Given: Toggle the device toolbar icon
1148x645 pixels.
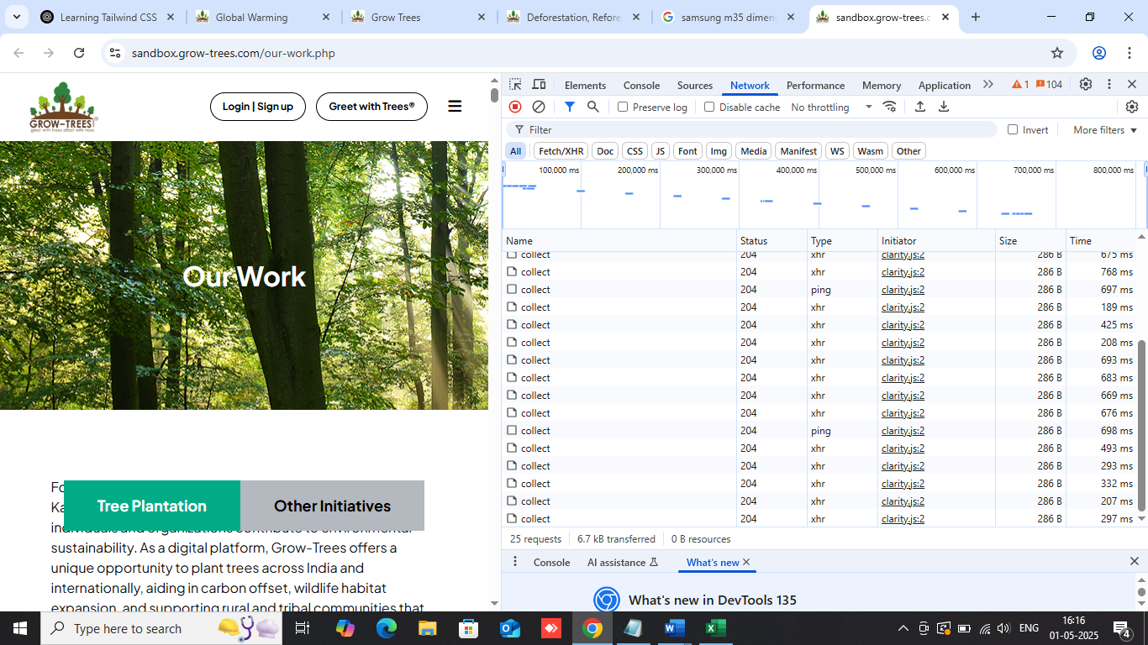Looking at the screenshot, I should point(540,85).
